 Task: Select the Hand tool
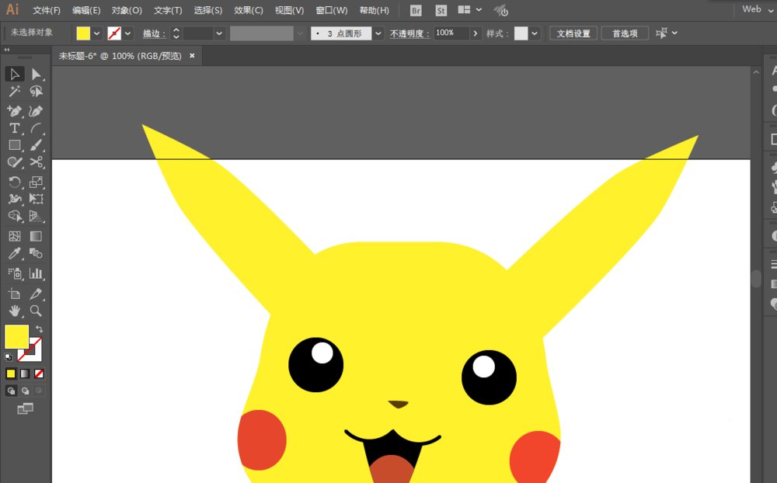click(x=14, y=311)
